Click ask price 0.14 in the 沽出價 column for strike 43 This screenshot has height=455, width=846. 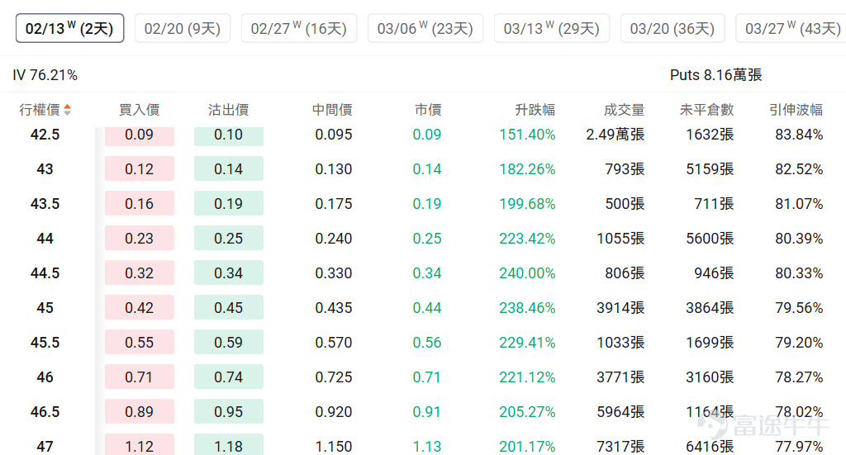pos(229,168)
